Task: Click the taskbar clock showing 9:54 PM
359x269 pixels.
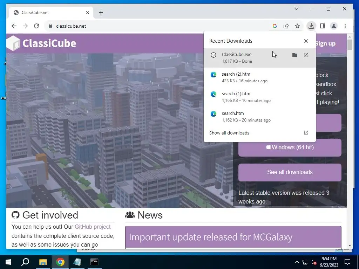Action: pyautogui.click(x=329, y=262)
